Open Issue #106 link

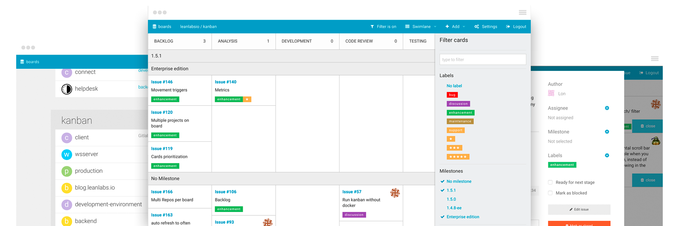tap(225, 192)
